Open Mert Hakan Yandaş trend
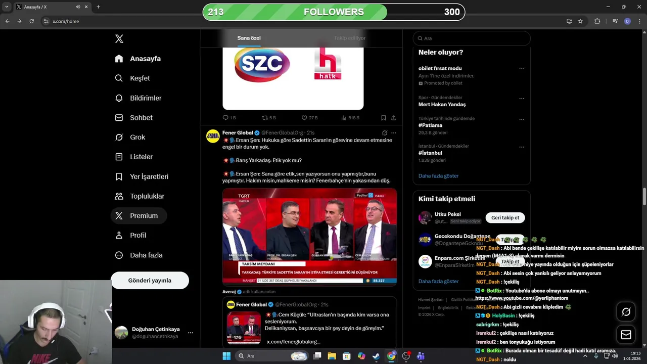This screenshot has height=364, width=647. point(442,105)
